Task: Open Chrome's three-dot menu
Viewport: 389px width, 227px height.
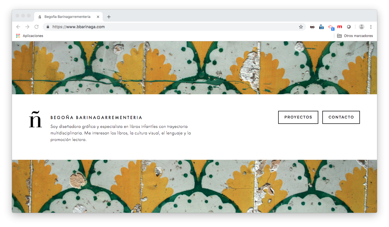Action: (371, 27)
